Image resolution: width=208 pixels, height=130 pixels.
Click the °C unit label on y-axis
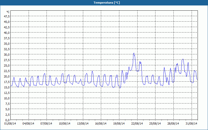click(8, 12)
